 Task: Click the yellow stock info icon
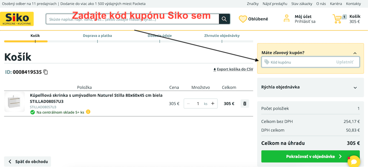pyautogui.click(x=88, y=112)
